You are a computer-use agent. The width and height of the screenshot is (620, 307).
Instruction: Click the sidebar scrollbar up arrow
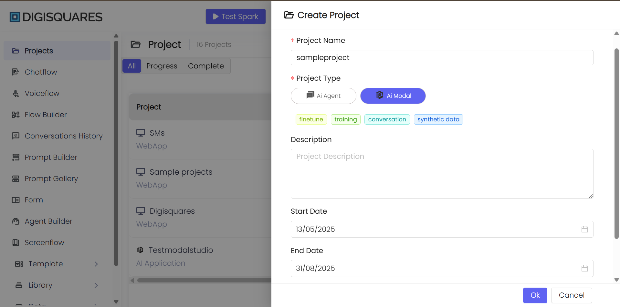pyautogui.click(x=116, y=36)
